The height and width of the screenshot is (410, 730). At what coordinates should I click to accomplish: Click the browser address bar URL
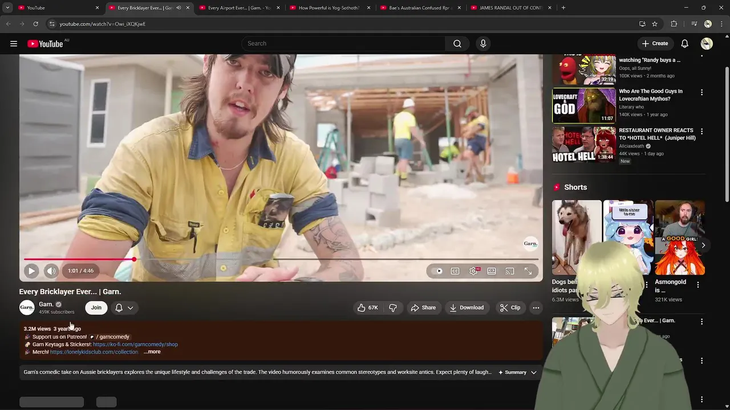click(103, 24)
